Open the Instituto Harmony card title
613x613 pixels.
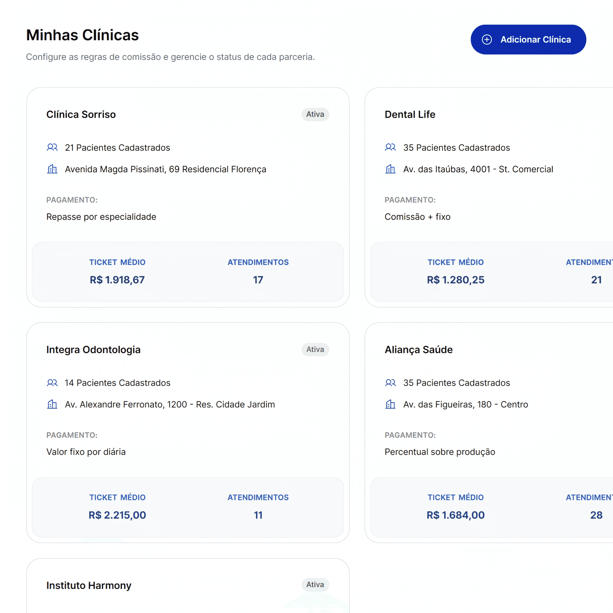pyautogui.click(x=89, y=585)
